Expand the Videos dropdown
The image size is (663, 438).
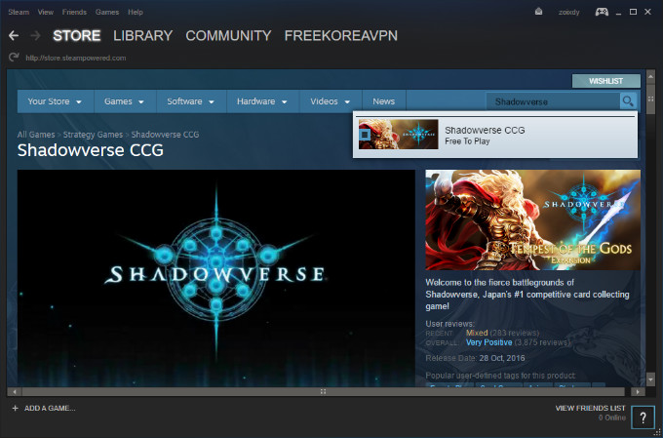coord(331,101)
